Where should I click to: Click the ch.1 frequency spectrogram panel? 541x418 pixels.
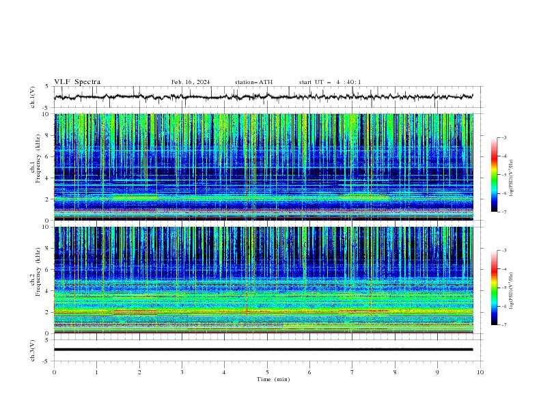[x=263, y=167]
